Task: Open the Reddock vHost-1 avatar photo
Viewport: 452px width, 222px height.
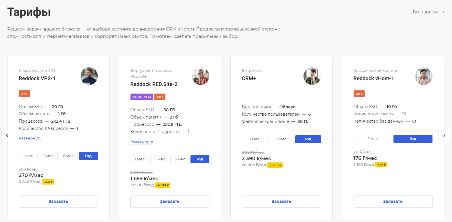Action: pyautogui.click(x=424, y=76)
